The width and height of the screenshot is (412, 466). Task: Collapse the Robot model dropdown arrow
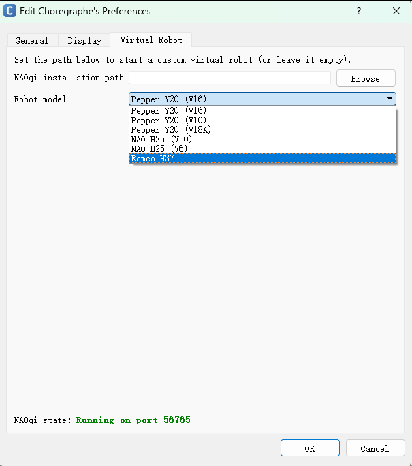tap(390, 99)
